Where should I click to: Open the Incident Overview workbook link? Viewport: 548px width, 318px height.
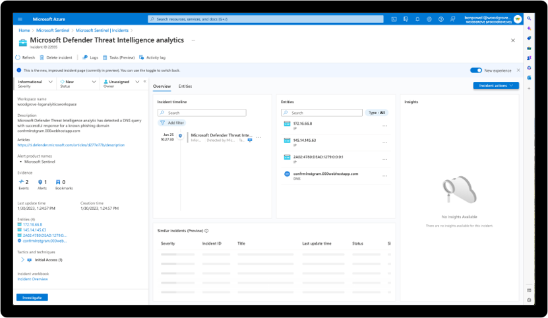tap(32, 279)
